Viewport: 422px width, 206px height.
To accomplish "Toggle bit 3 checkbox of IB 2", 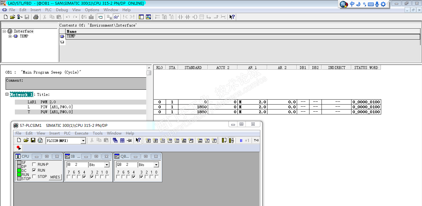I will (x=92, y=177).
